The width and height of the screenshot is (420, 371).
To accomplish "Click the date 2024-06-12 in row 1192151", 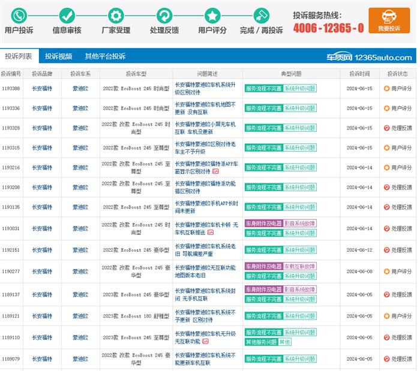I will [x=359, y=250].
